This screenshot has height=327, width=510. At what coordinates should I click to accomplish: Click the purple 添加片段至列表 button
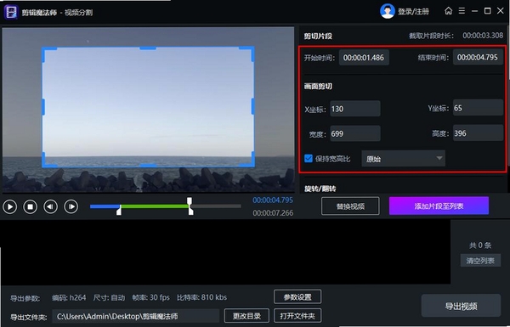click(439, 206)
